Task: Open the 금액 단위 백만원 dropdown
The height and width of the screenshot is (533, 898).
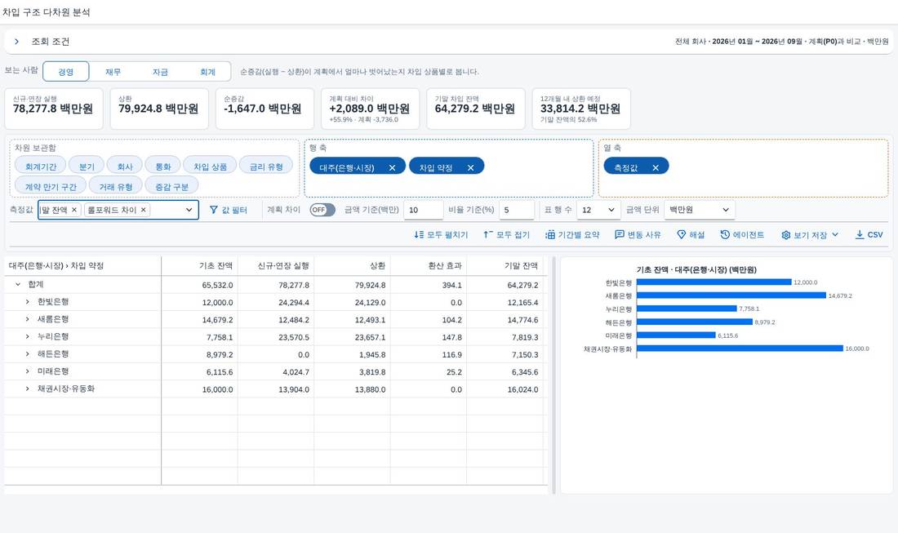Action: tap(700, 210)
